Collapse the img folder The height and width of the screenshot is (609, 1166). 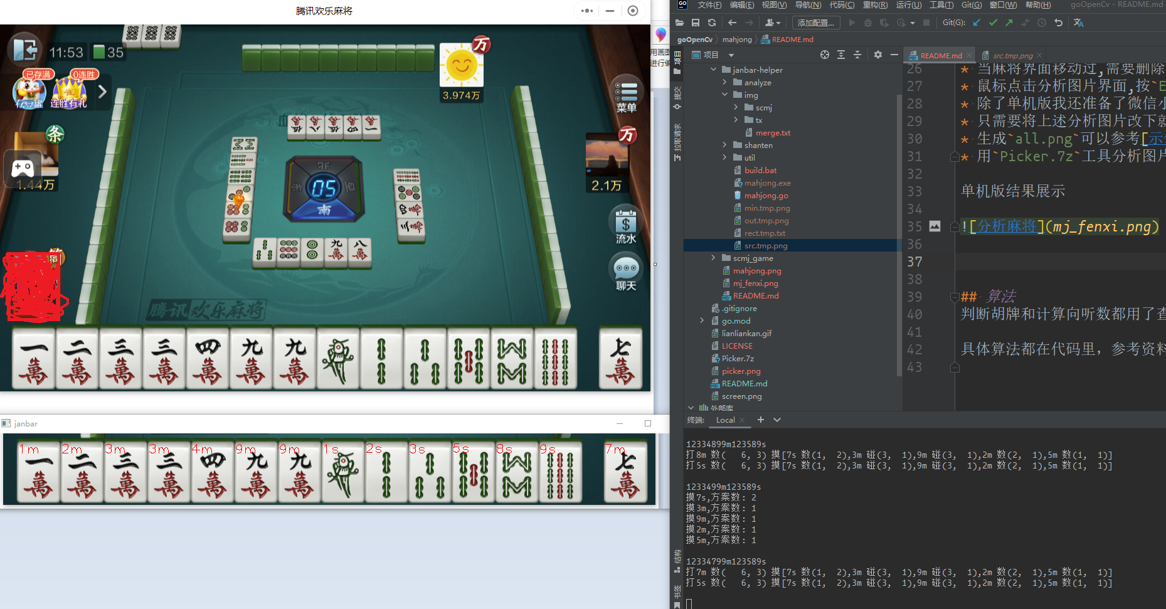(x=725, y=95)
